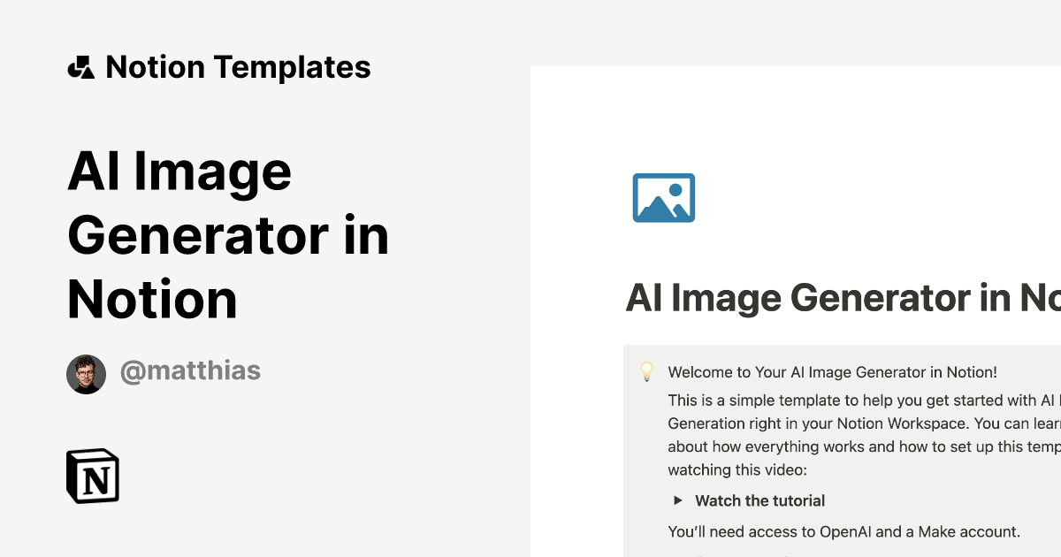This screenshot has width=1061, height=557.
Task: Click the callout block's light bulb icon
Action: coord(647,370)
